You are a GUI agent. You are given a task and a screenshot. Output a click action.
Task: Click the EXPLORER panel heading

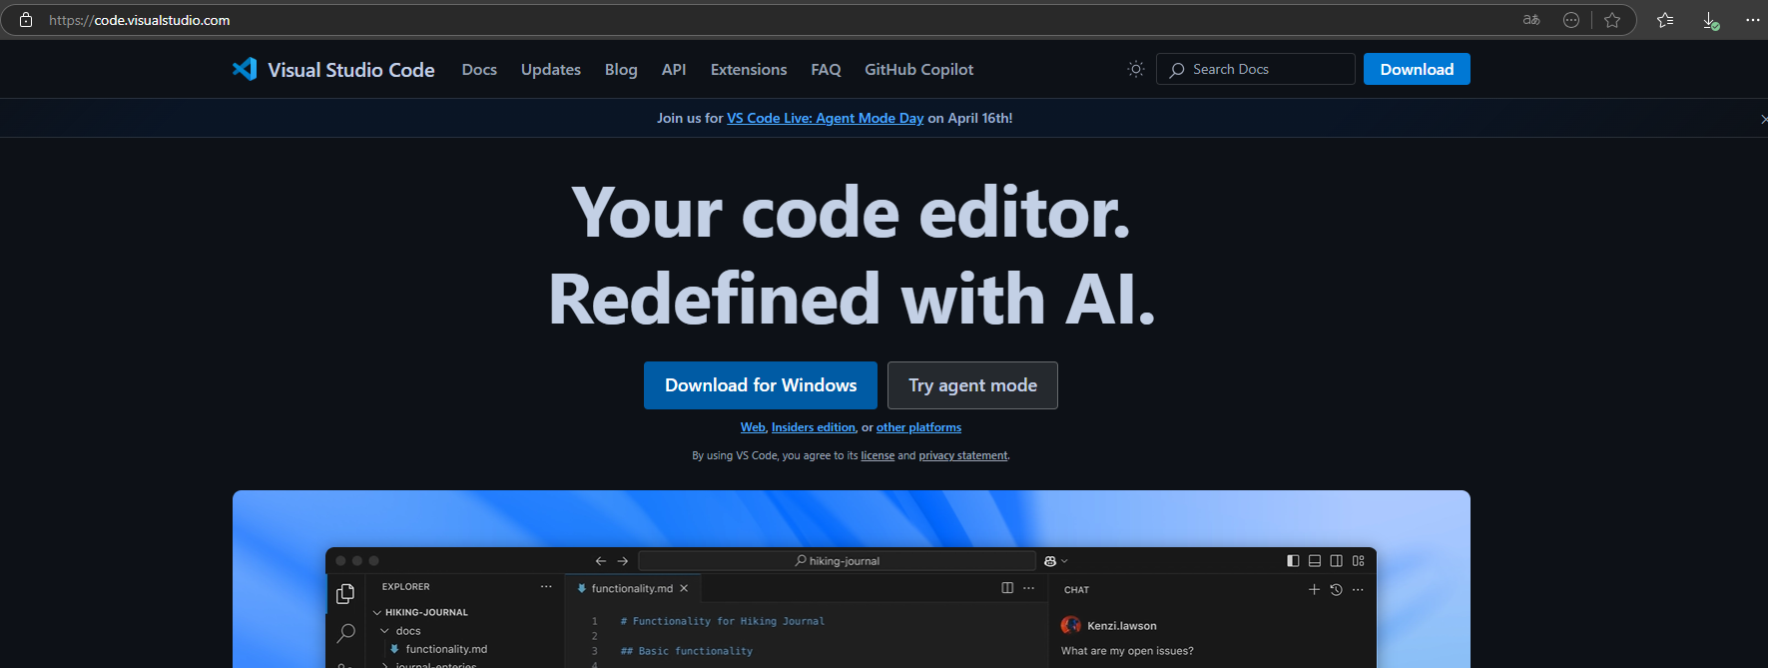click(x=405, y=587)
